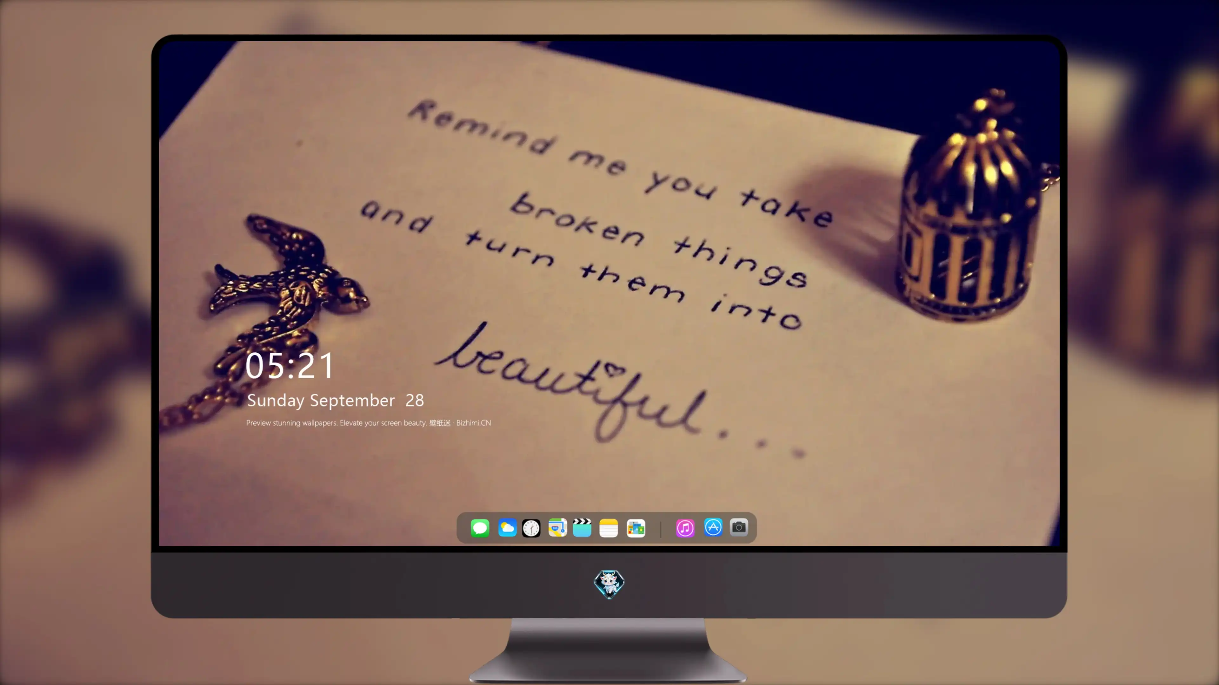Click the "Preview stunning wallpapers" caption

tap(369, 423)
